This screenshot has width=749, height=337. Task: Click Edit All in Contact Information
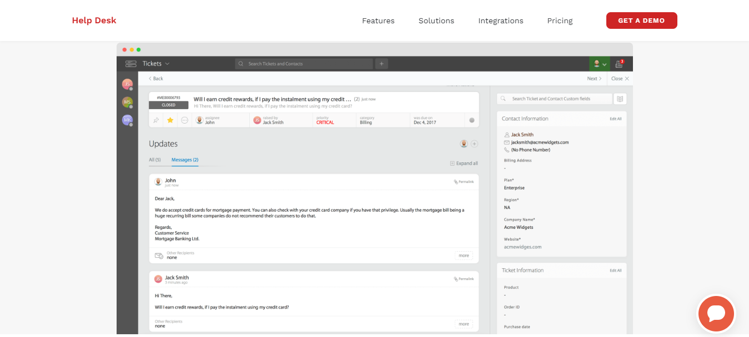[x=615, y=118]
